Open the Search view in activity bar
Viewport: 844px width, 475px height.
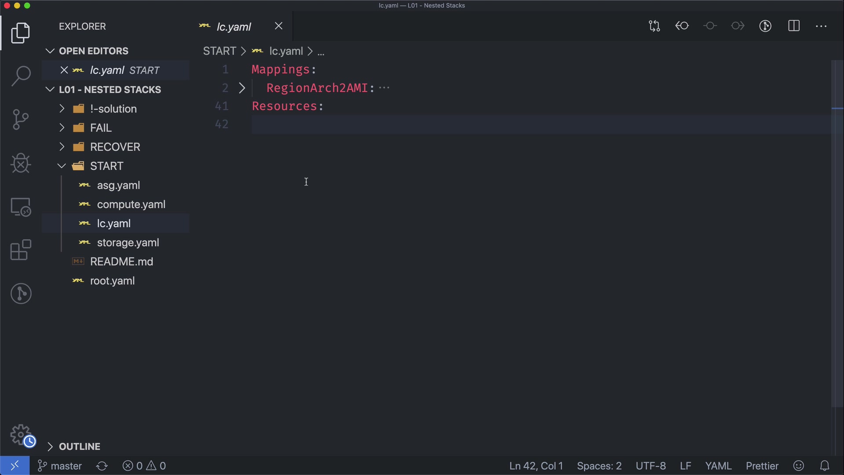[x=21, y=77]
